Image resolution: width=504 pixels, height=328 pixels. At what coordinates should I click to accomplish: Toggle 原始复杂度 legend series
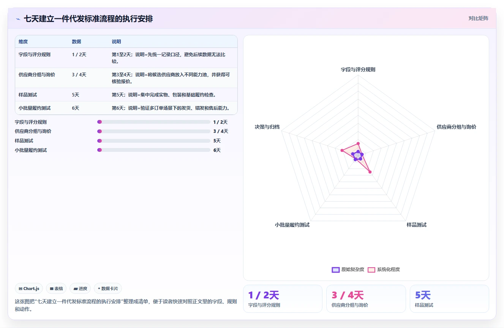[x=348, y=270]
